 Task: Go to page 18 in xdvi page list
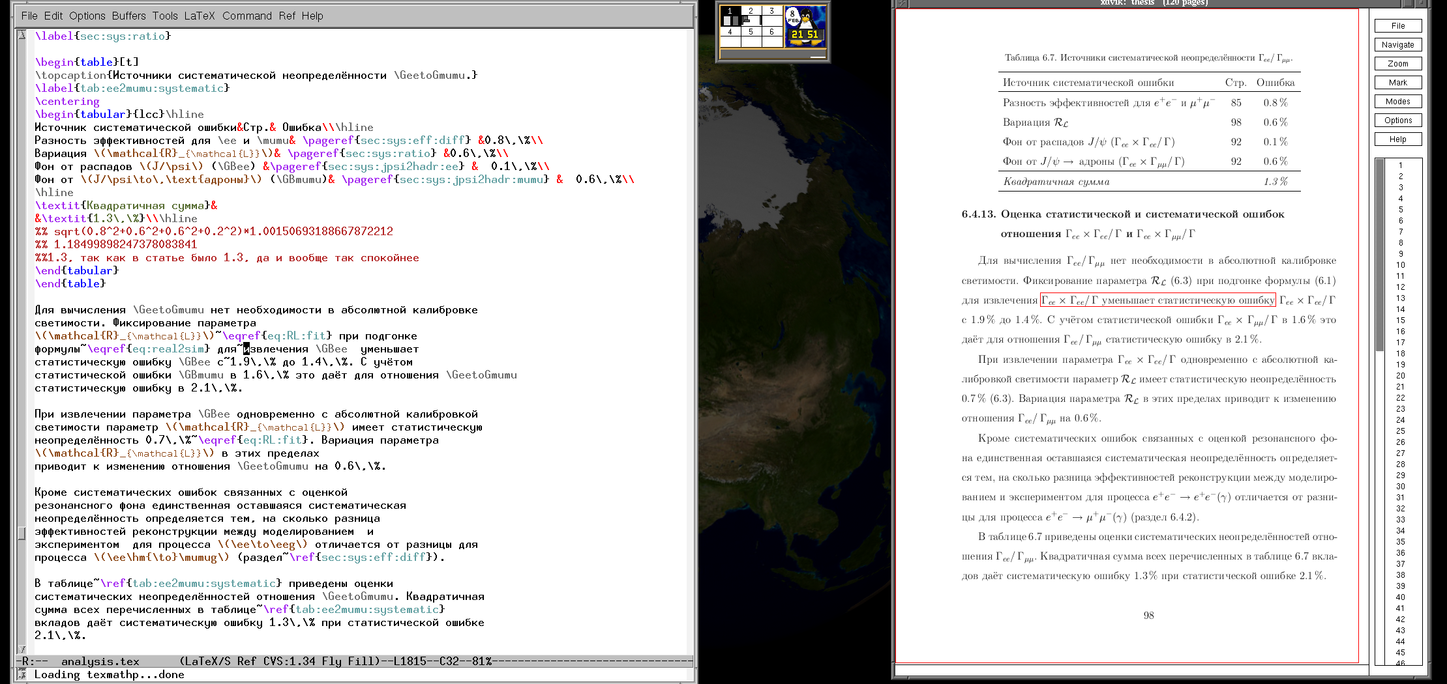click(1400, 354)
